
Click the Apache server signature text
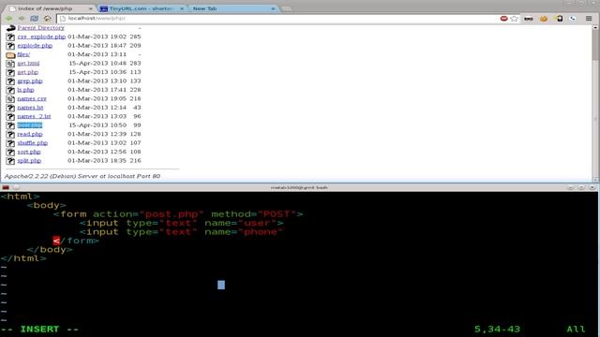point(82,176)
